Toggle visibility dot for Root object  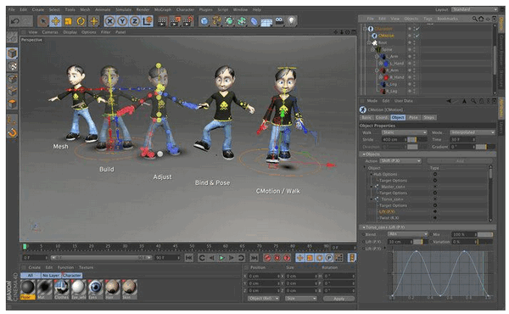tap(410, 42)
